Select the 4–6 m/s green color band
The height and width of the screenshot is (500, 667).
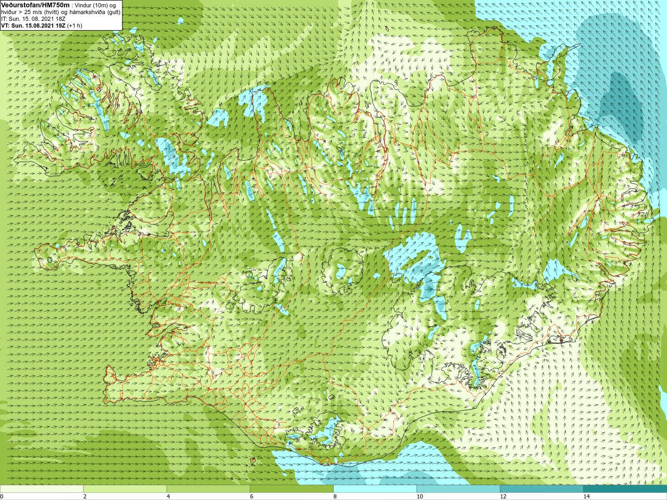pyautogui.click(x=208, y=489)
